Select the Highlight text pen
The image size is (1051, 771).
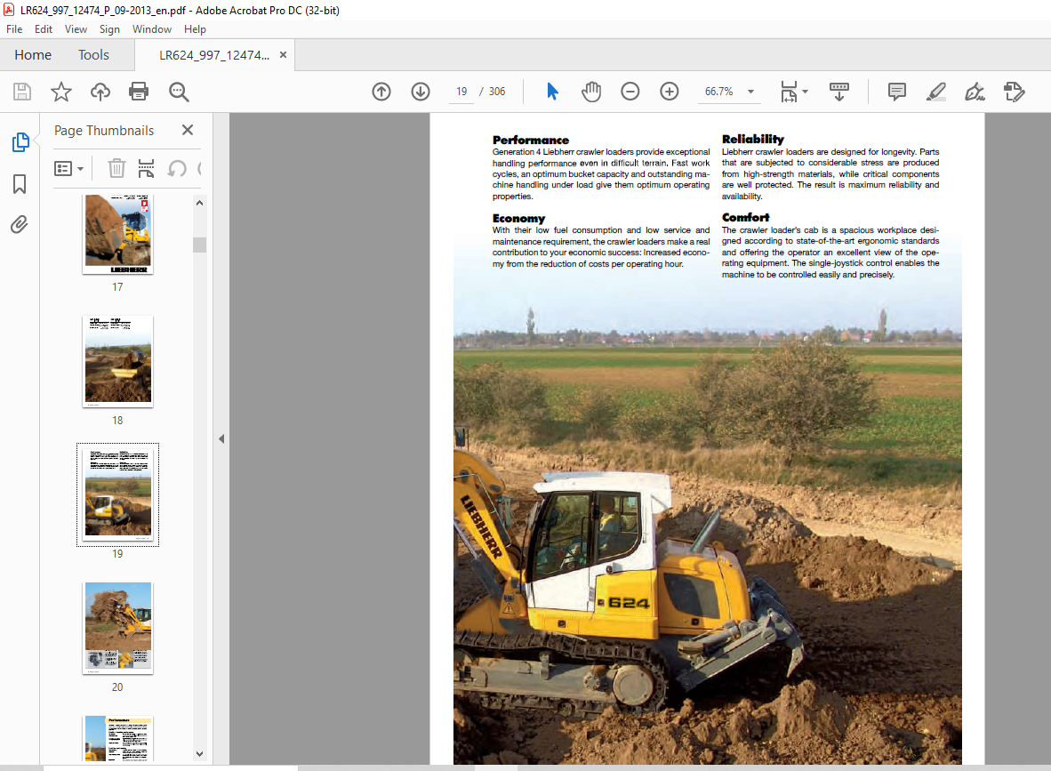935,92
